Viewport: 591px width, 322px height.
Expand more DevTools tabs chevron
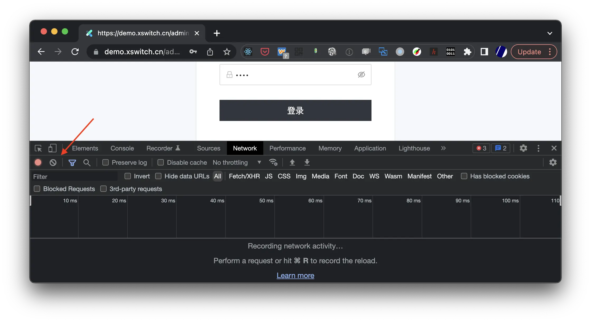point(443,148)
